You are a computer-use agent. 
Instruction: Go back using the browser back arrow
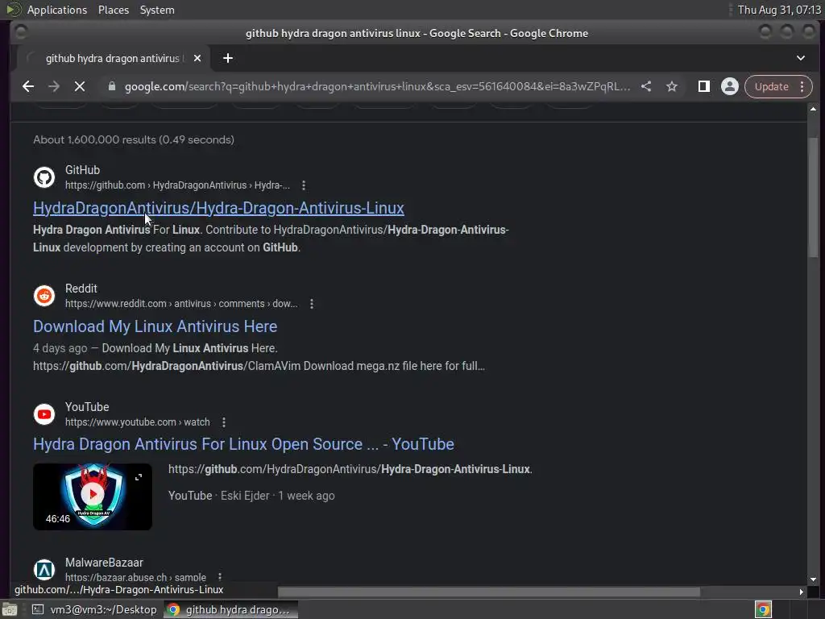28,86
